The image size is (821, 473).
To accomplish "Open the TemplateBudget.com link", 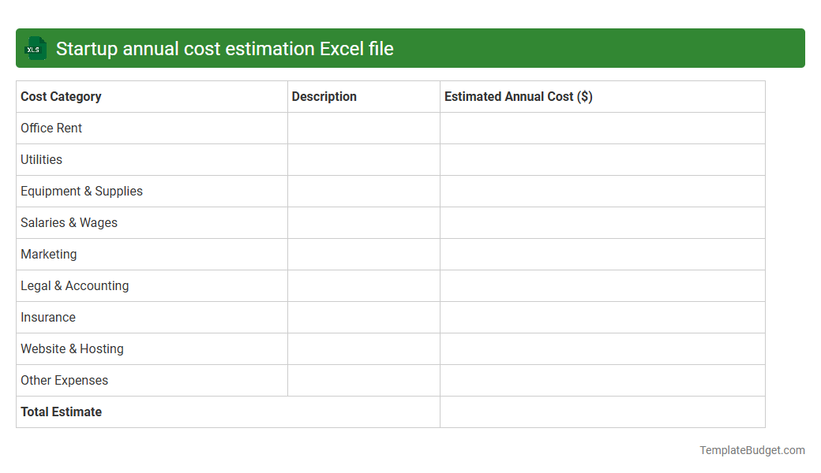I will [x=752, y=450].
